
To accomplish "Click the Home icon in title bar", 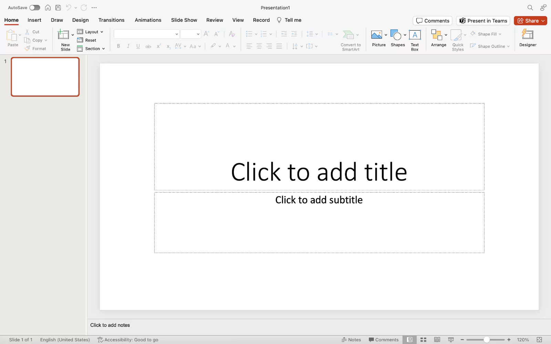I will click(48, 8).
